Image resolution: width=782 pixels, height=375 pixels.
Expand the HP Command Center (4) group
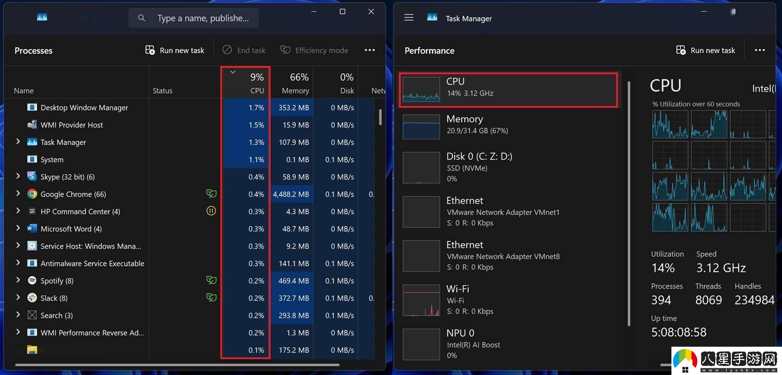pos(18,211)
